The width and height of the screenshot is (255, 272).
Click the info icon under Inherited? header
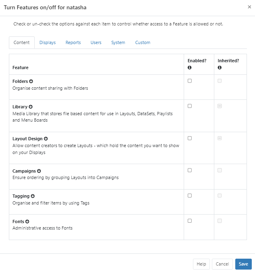pos(220,67)
